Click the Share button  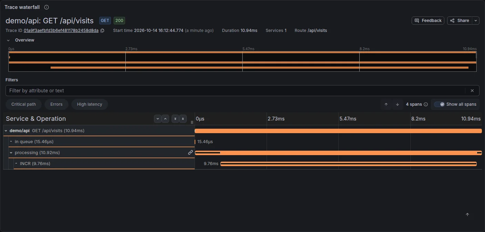(x=460, y=21)
